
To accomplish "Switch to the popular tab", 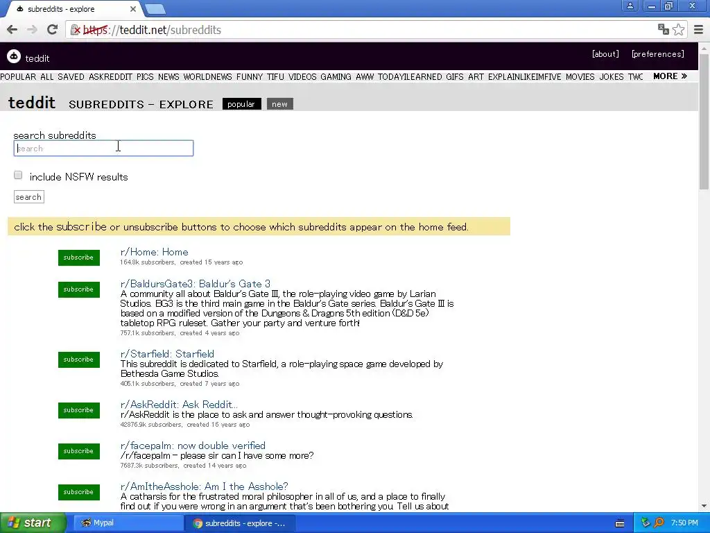I will pos(241,104).
